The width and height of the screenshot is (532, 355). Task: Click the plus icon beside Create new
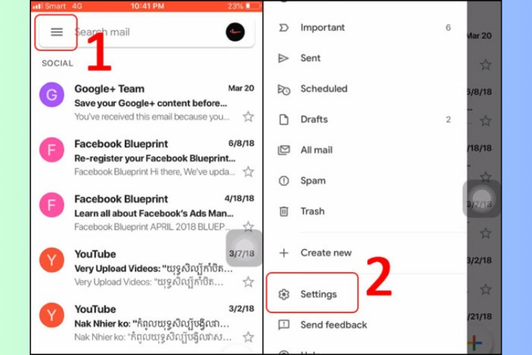(x=284, y=253)
